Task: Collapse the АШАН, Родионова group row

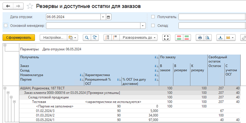Action: point(5,88)
